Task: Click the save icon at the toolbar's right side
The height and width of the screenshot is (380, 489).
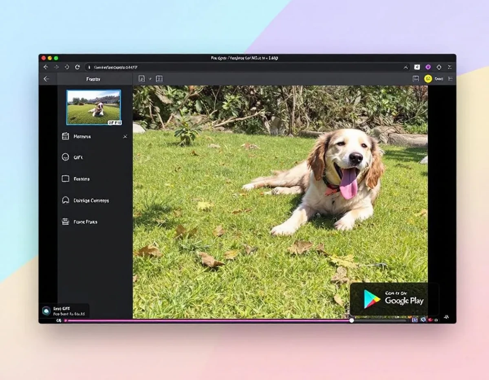Action: 416,79
